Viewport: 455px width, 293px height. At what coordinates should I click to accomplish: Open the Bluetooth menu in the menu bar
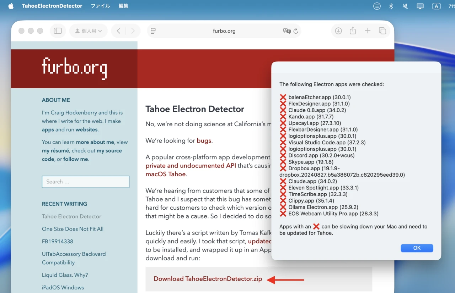point(391,6)
